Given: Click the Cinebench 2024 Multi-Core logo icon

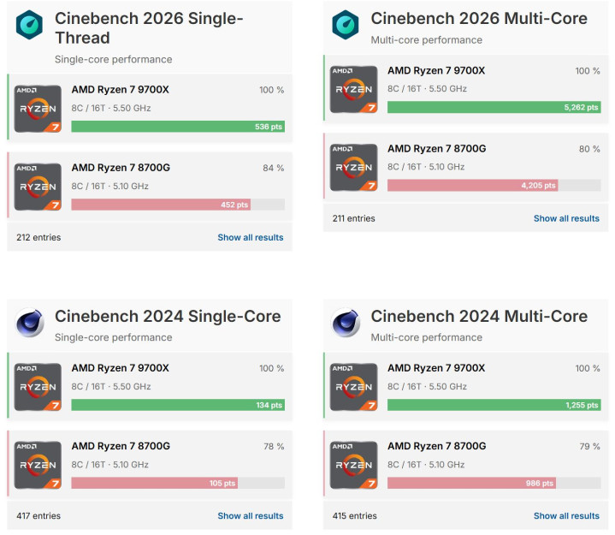Looking at the screenshot, I should (346, 324).
